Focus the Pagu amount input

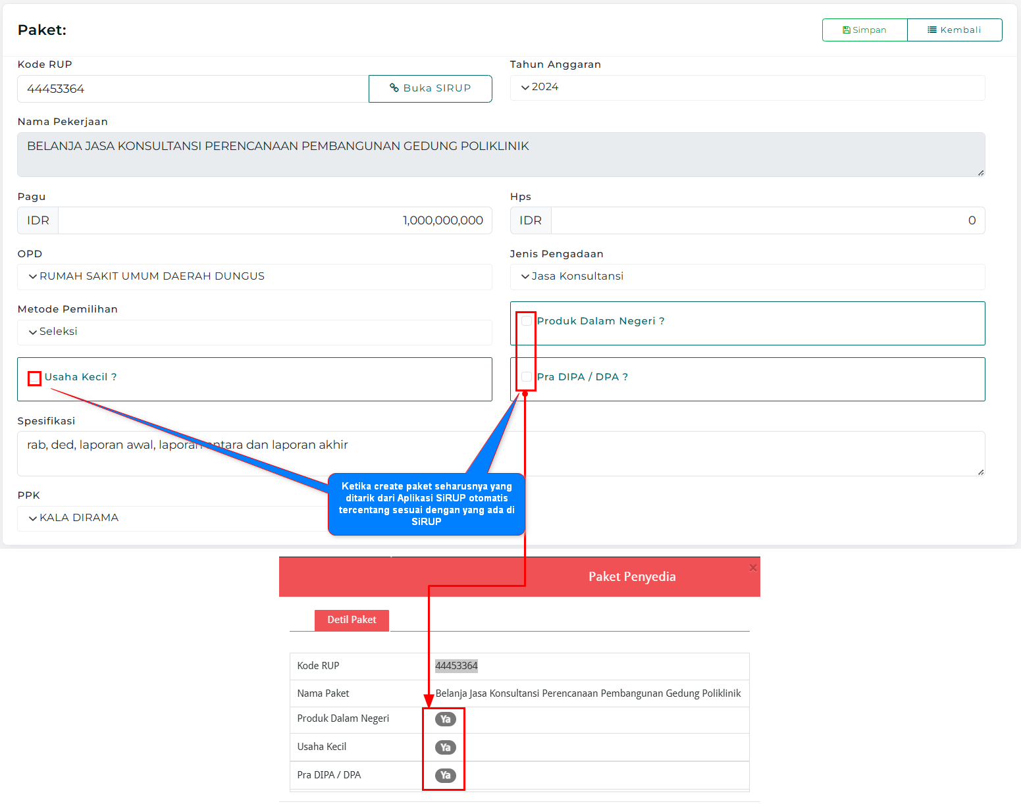coord(275,221)
